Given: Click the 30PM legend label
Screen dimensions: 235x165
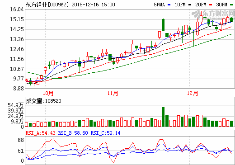Looking at the screenshot, I should tap(221, 5).
